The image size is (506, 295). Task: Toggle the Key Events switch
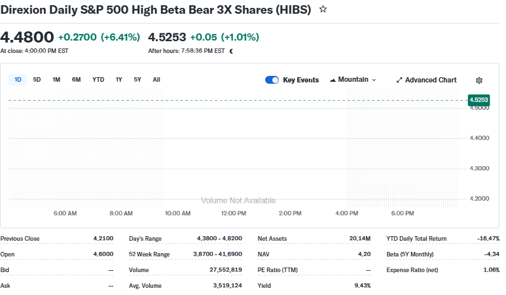(272, 80)
